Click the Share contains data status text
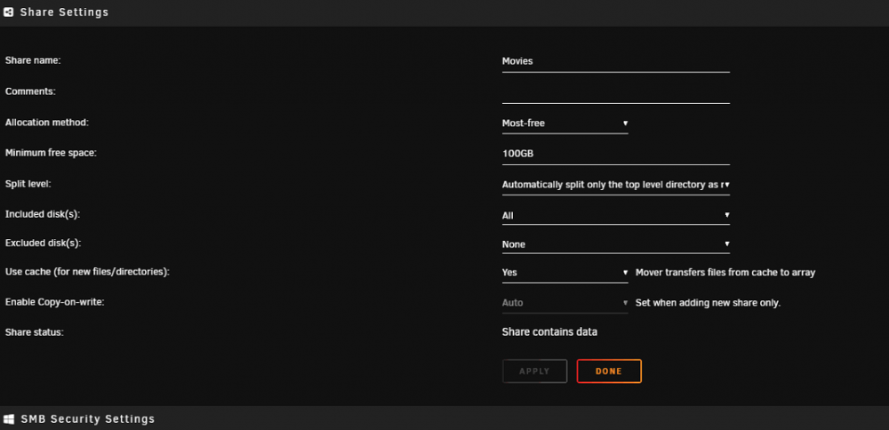Image resolution: width=889 pixels, height=430 pixels. pos(549,332)
